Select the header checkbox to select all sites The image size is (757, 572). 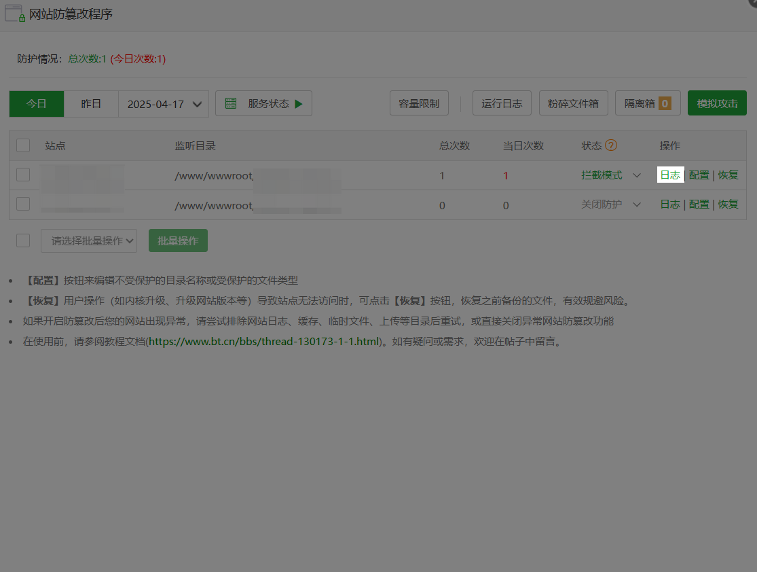tap(22, 145)
